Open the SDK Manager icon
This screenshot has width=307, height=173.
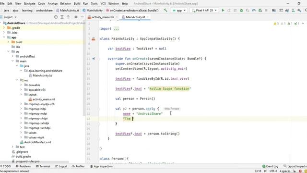click(x=299, y=10)
